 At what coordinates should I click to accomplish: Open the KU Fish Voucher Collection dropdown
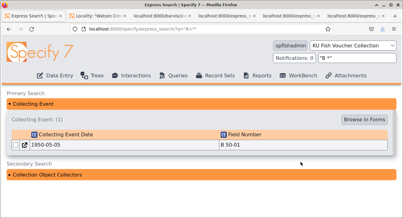[x=353, y=46]
